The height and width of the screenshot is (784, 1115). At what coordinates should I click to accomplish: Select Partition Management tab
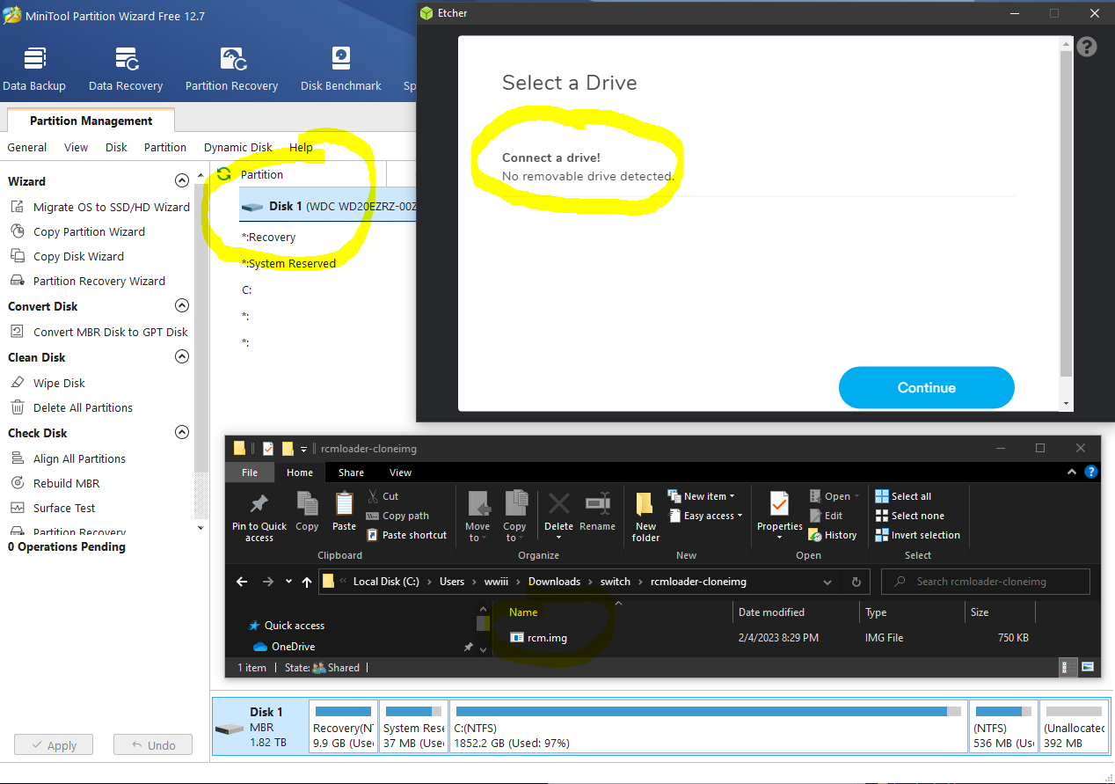click(x=91, y=121)
